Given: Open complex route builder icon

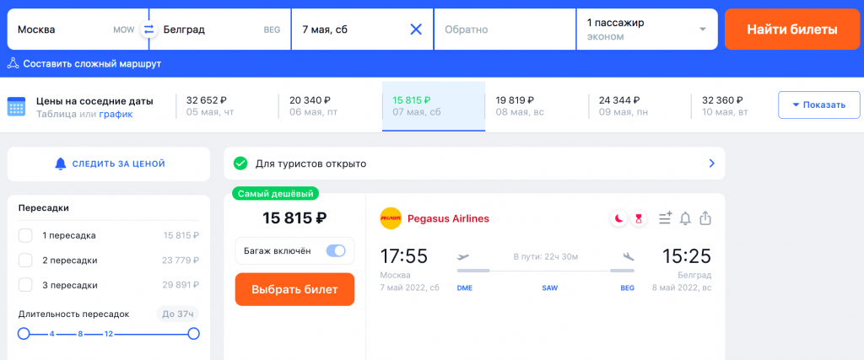Looking at the screenshot, I should coord(13,64).
